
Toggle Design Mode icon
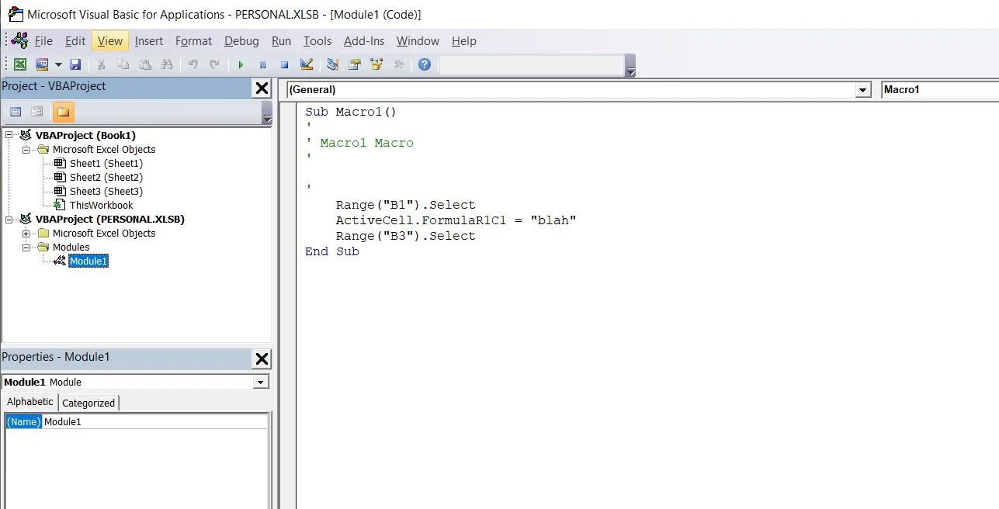click(x=307, y=64)
